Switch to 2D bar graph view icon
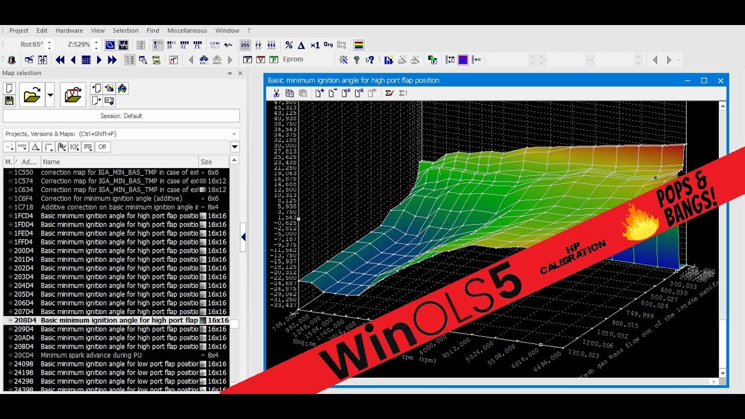Screen dimensions: 745x419 click(x=123, y=45)
